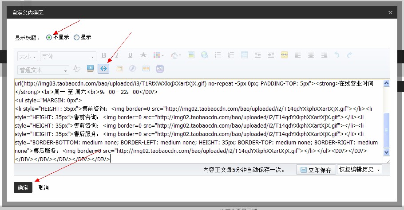Click the insert image icon
This screenshot has width=404, height=210.
coord(191,55)
